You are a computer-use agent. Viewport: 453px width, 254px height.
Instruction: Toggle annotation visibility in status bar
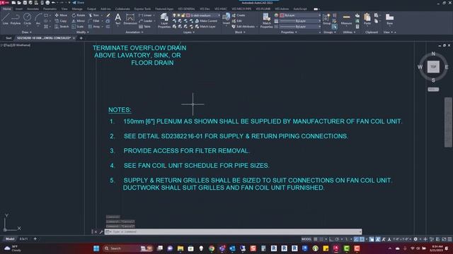tap(378, 239)
